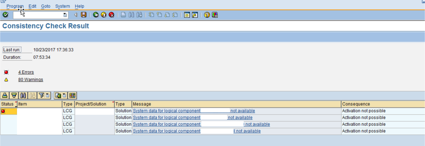Click the Duration label
Viewport: 425px width, 146px height.
[x=12, y=57]
